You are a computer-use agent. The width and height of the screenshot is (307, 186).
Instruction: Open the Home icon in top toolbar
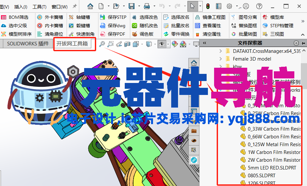coord(90,6)
